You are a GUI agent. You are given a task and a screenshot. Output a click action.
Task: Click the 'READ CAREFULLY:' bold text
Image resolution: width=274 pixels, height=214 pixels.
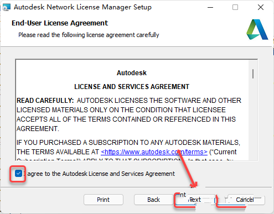[x=45, y=101]
